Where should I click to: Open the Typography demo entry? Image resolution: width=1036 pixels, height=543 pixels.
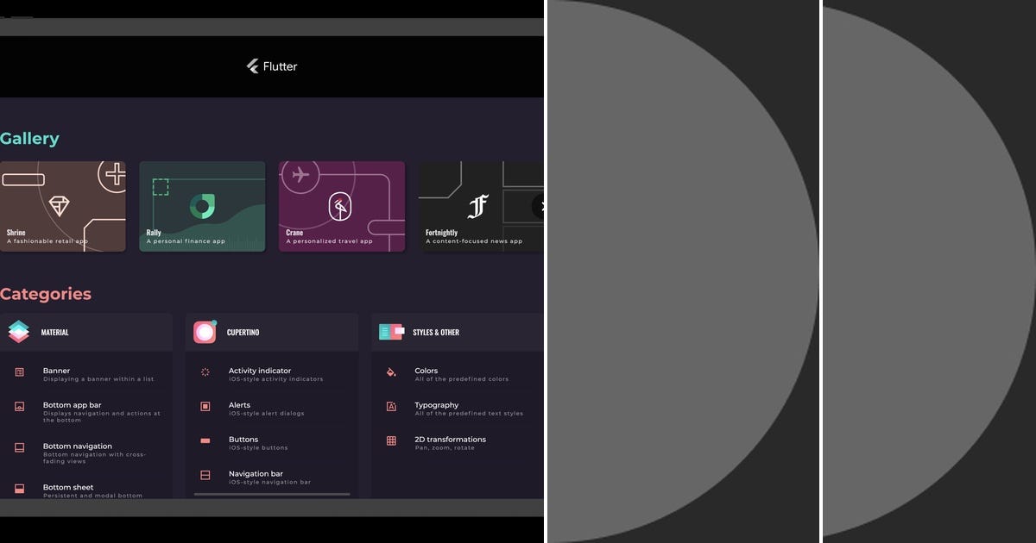[458, 409]
